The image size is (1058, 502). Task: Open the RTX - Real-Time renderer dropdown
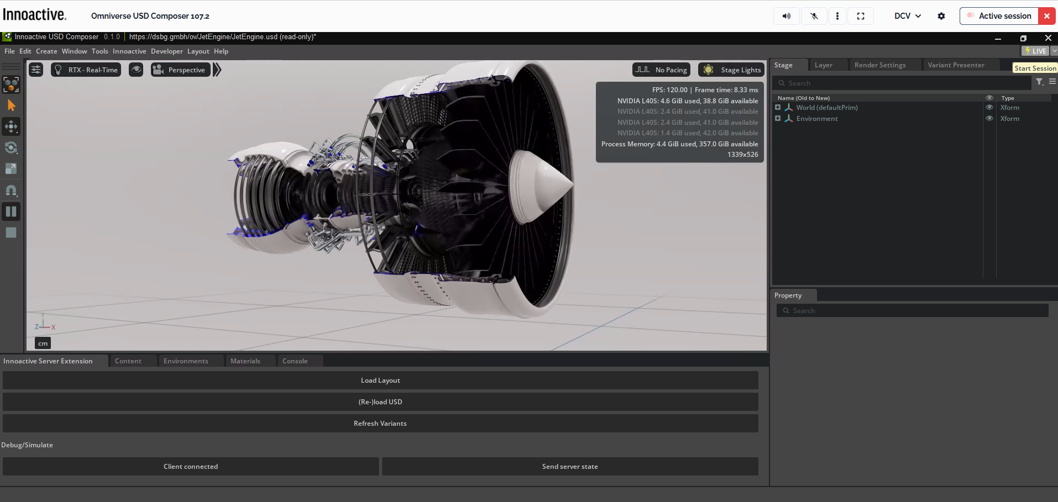point(86,70)
